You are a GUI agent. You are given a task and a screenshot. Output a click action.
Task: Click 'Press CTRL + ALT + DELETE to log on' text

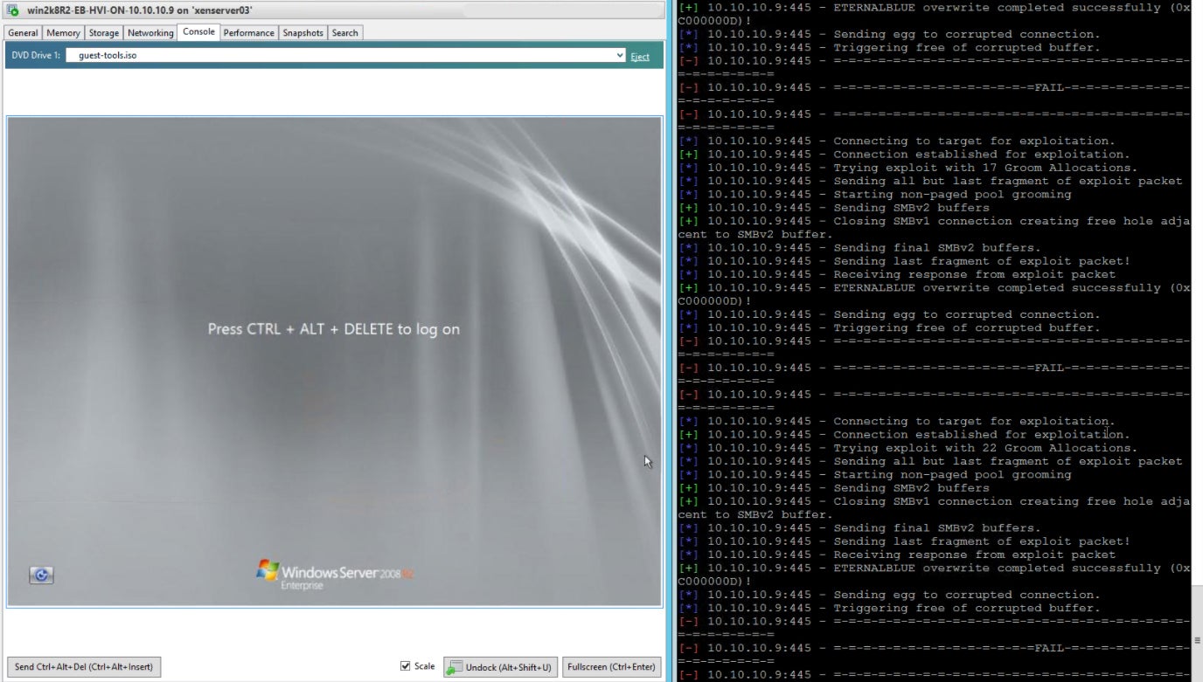(334, 329)
